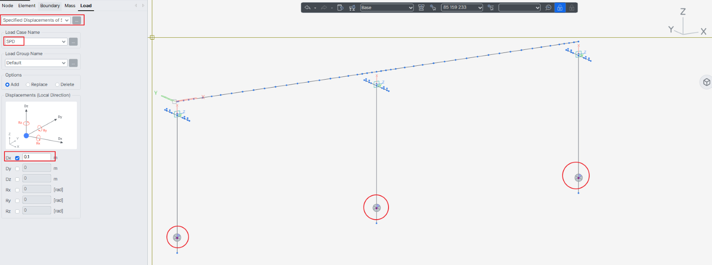Click the ellipsis button beside Load Case Name

tap(73, 41)
